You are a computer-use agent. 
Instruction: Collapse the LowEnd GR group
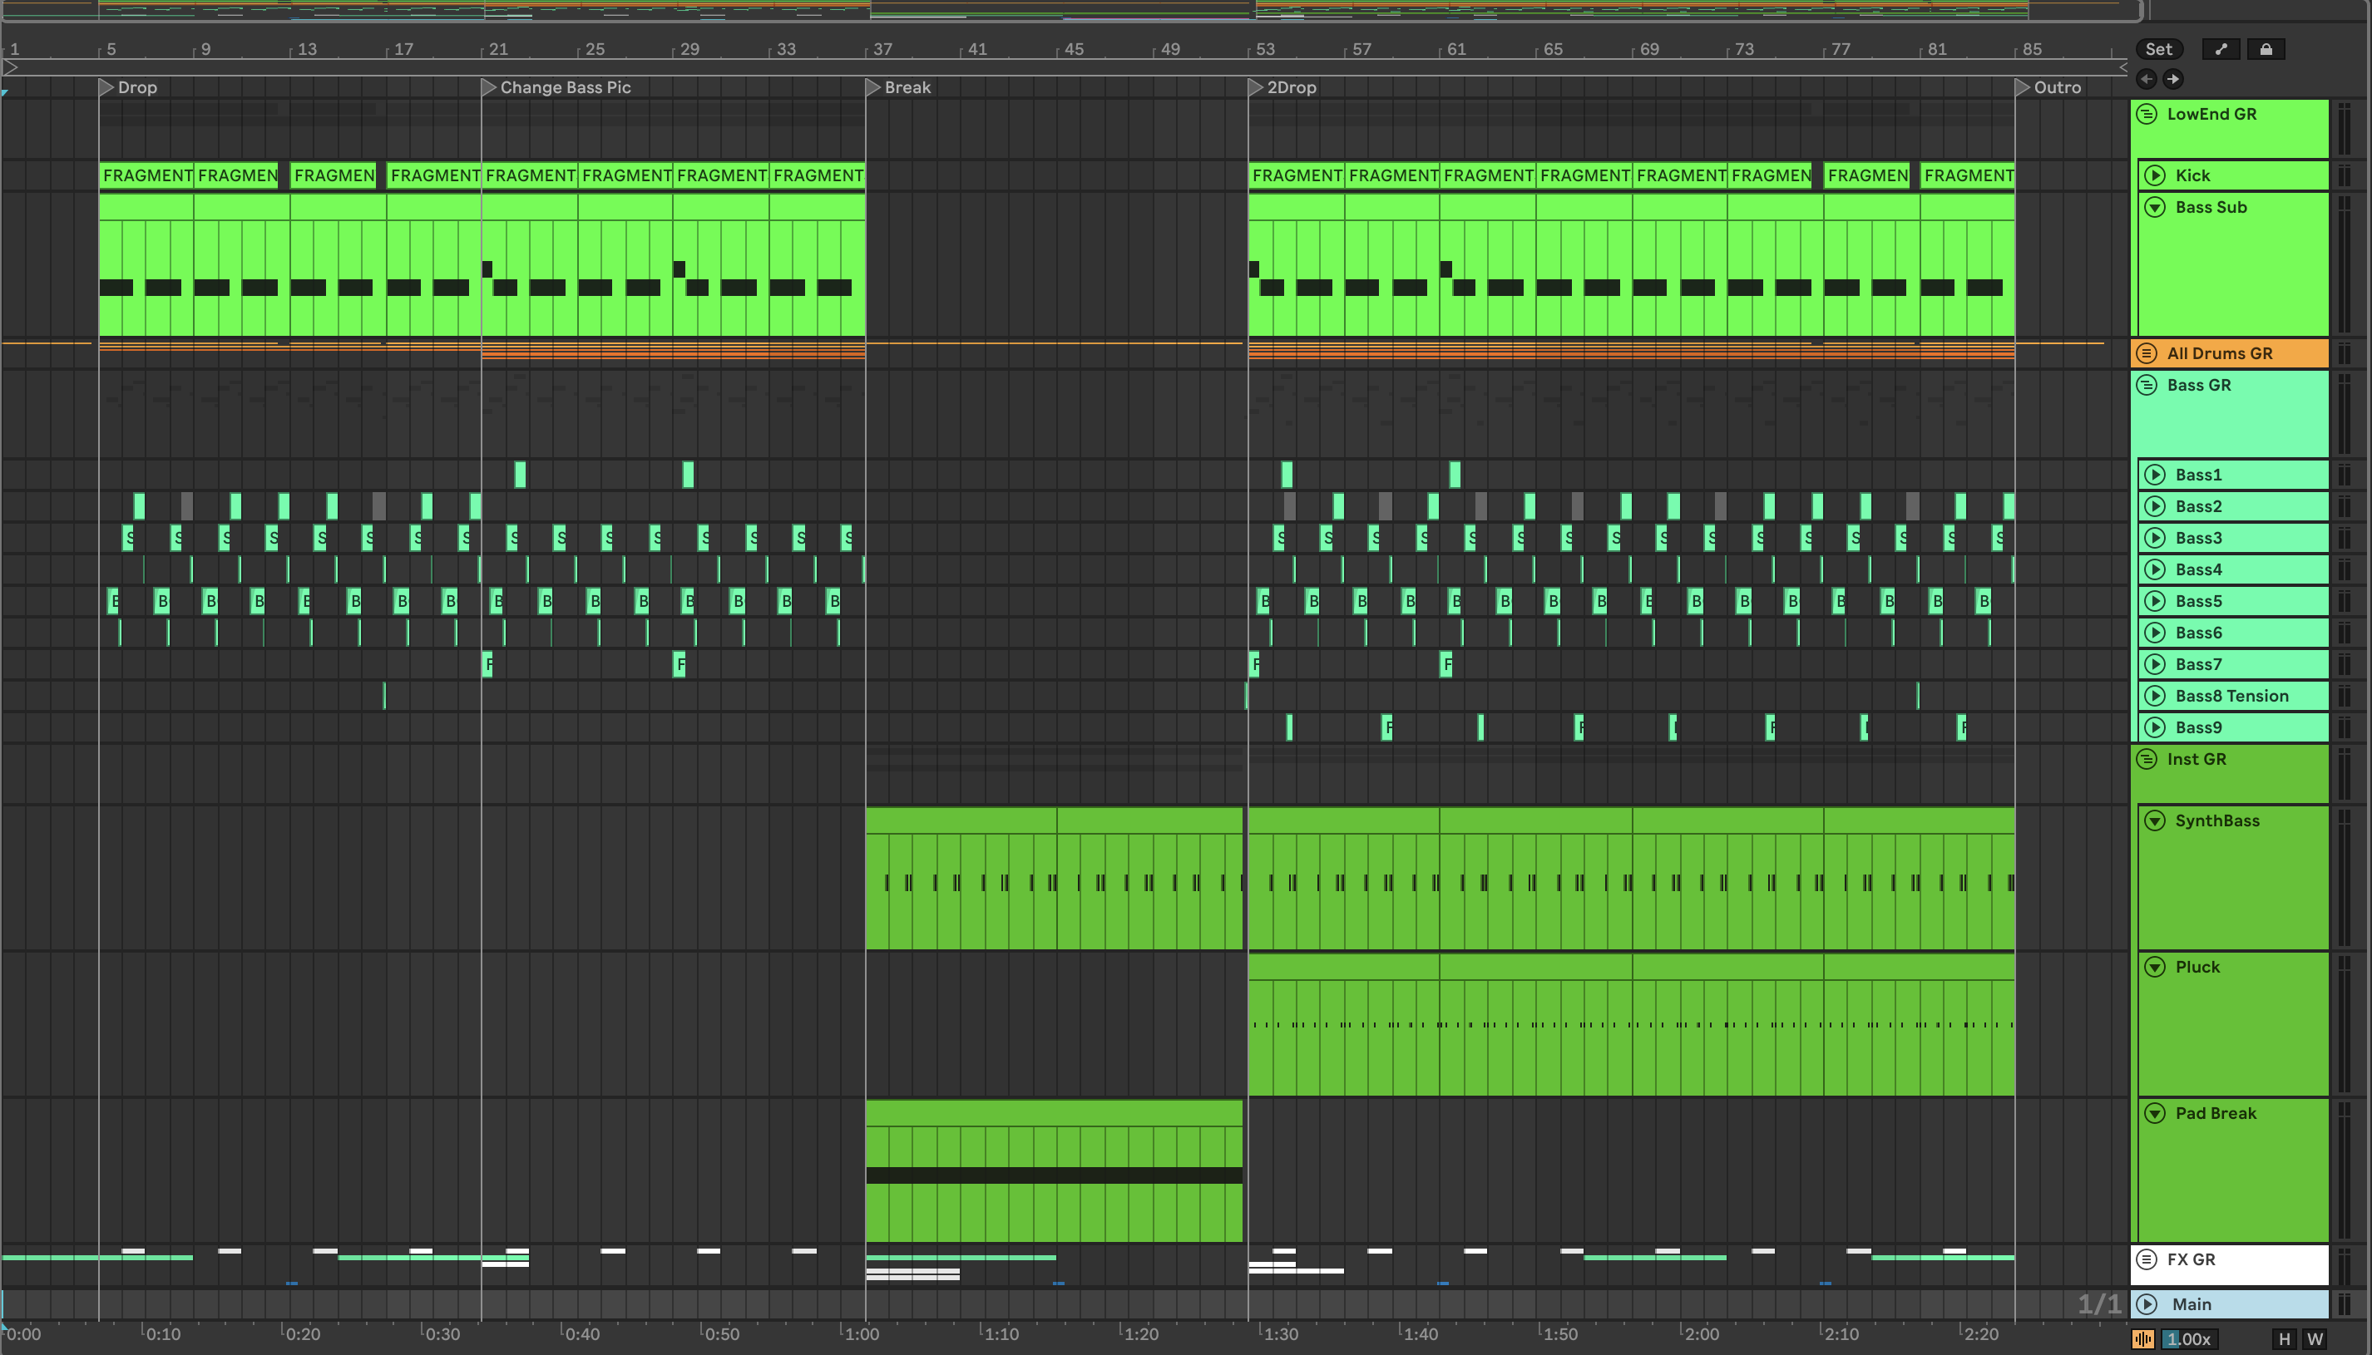point(2147,115)
